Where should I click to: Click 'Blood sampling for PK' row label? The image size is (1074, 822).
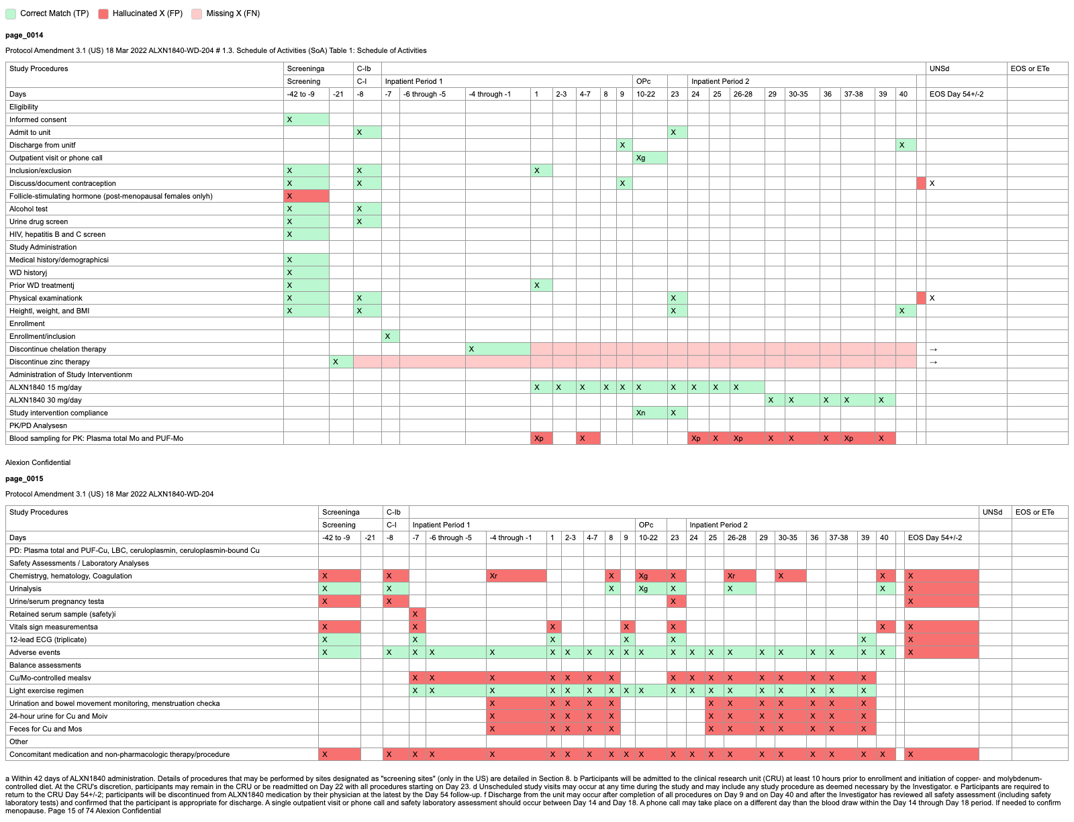tap(96, 438)
